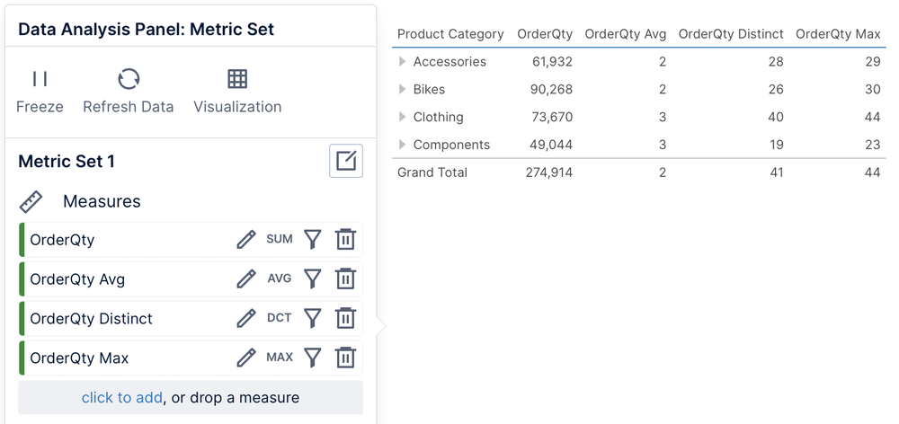Screen dimensions: 899x424
Task: Click the OrderQty Max column header
Action: point(838,34)
